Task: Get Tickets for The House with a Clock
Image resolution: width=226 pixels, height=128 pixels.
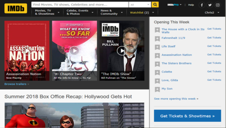Action: click(214, 29)
